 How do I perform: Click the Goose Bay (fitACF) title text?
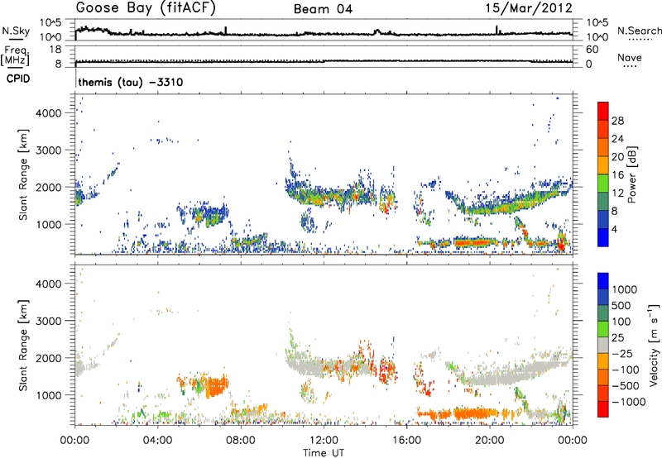(x=146, y=8)
